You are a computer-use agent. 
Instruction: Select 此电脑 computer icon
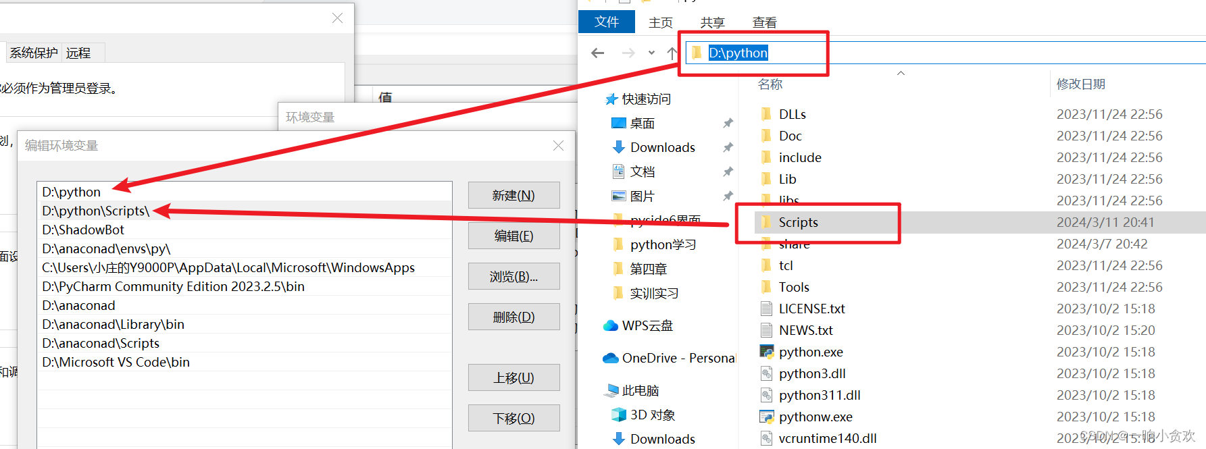pos(611,390)
